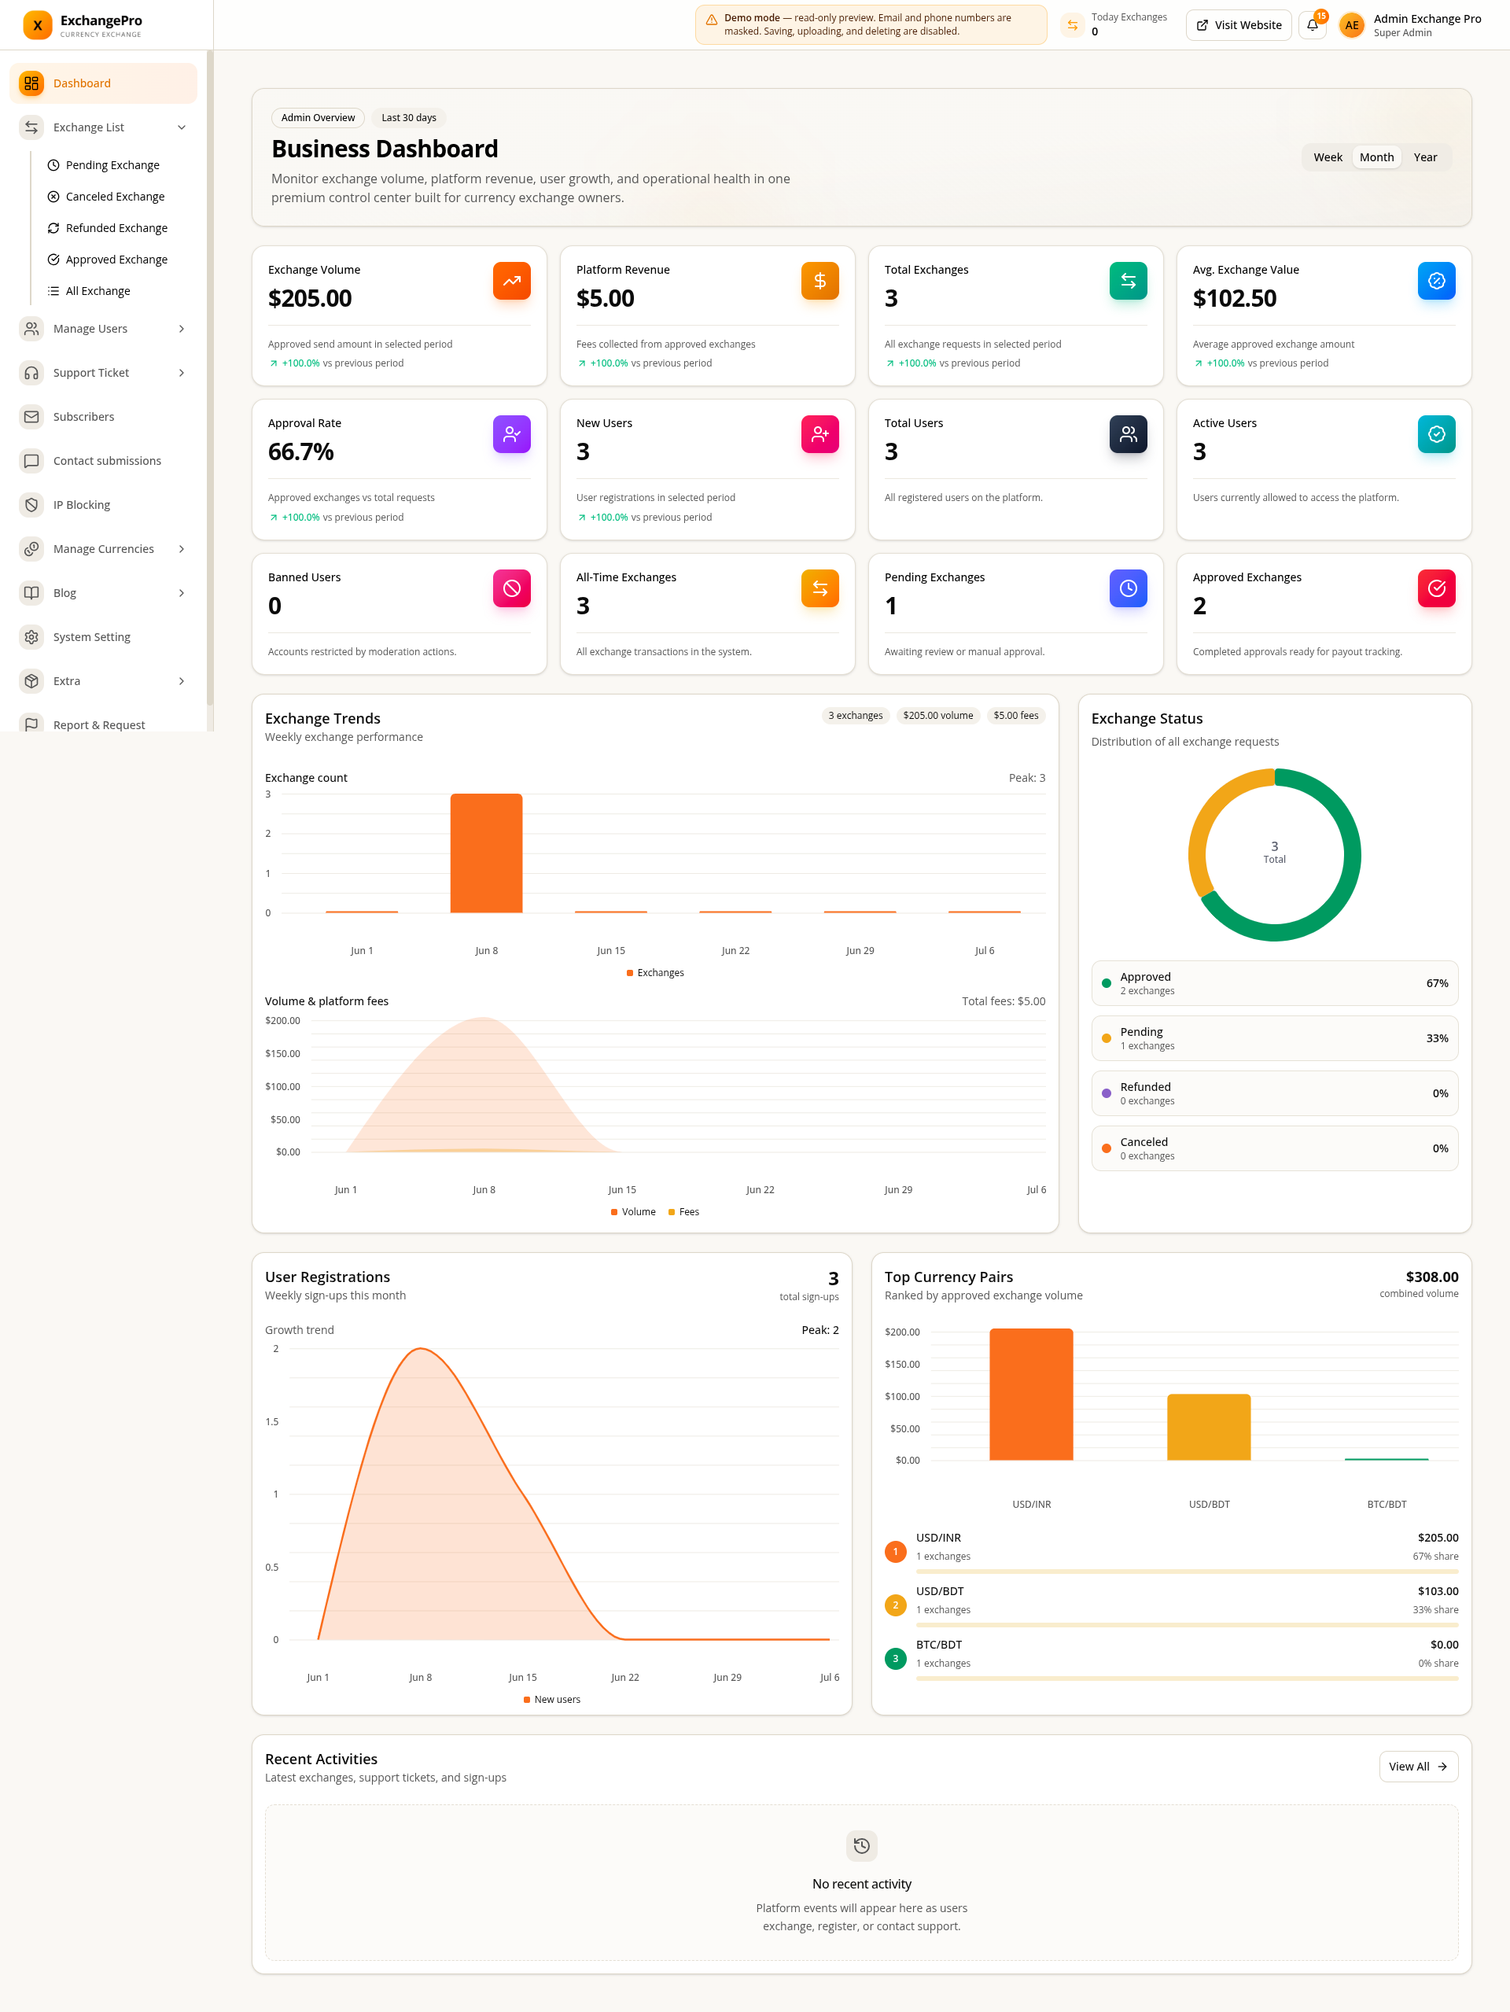Click the USD/BDT ranked pair row

coord(1172,1605)
